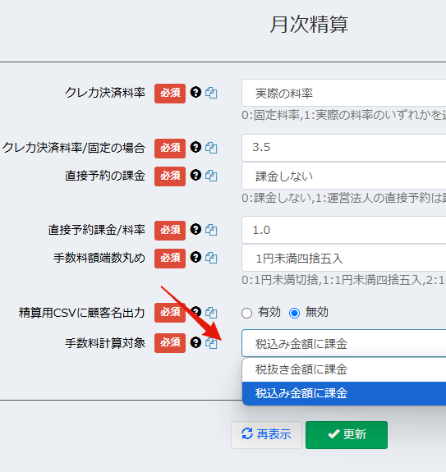446x472 pixels.
Task: Open help for クレカ決済料率/固定の場合
Action: (195, 147)
